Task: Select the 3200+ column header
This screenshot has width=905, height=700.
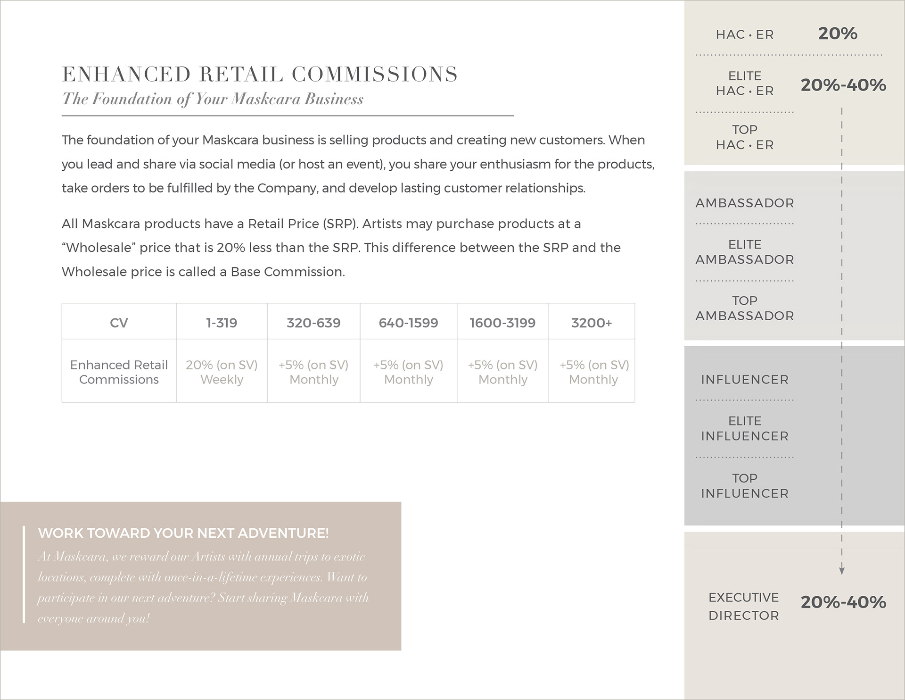Action: click(592, 323)
